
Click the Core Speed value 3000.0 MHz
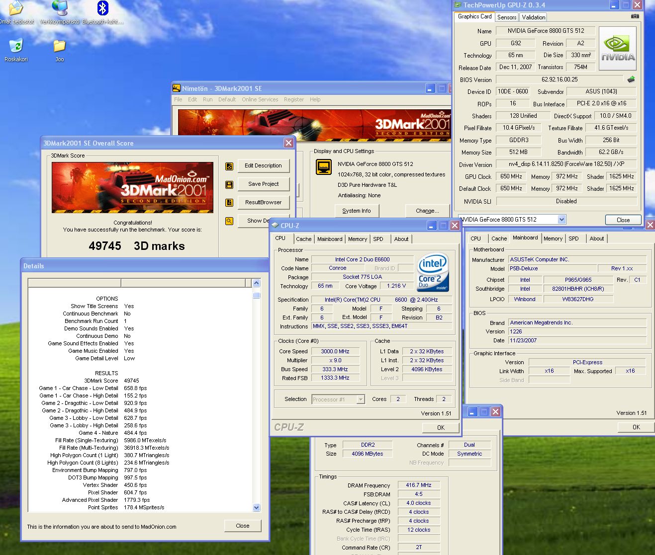[335, 351]
